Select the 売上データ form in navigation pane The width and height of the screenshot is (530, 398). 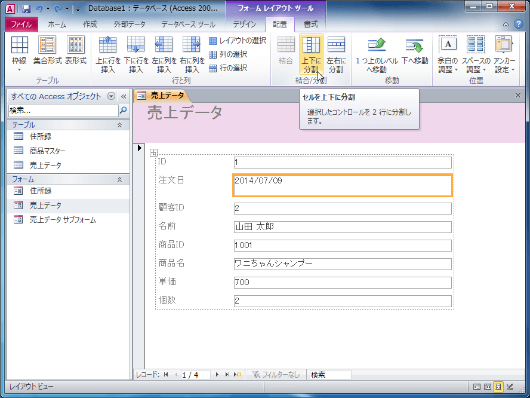(x=68, y=206)
